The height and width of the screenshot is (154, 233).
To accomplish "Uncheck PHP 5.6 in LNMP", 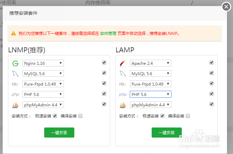I will click(104, 94).
